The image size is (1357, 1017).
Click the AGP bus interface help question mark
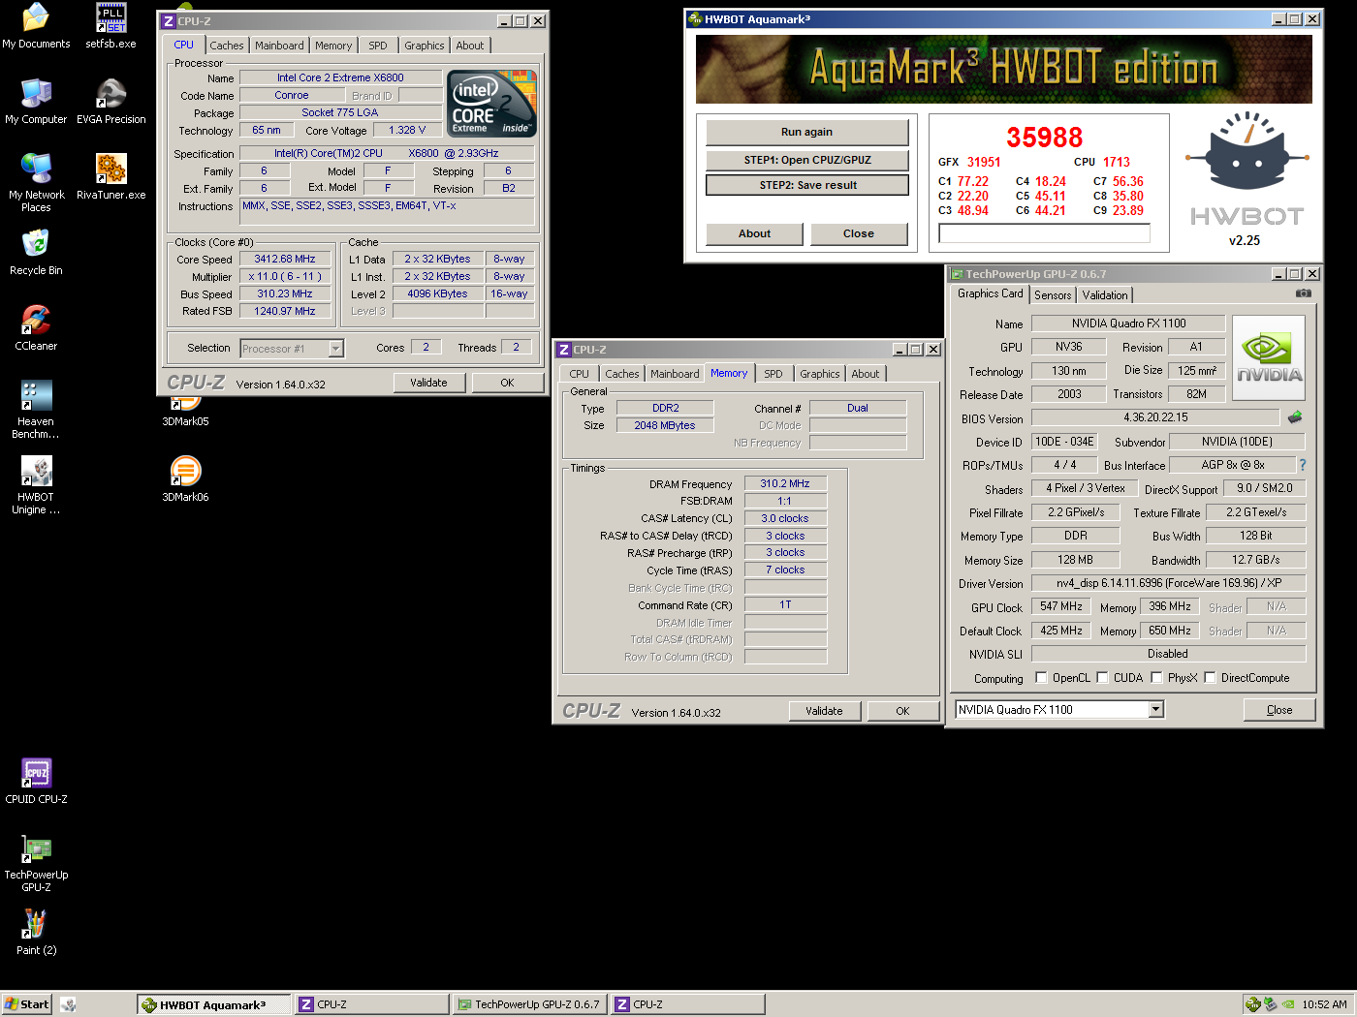pos(1303,465)
